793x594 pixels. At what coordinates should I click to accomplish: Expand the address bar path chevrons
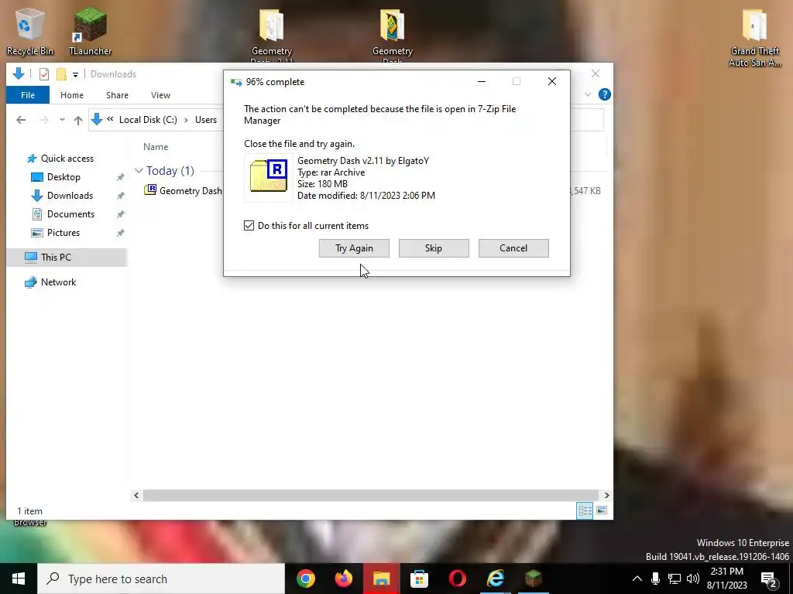[110, 119]
